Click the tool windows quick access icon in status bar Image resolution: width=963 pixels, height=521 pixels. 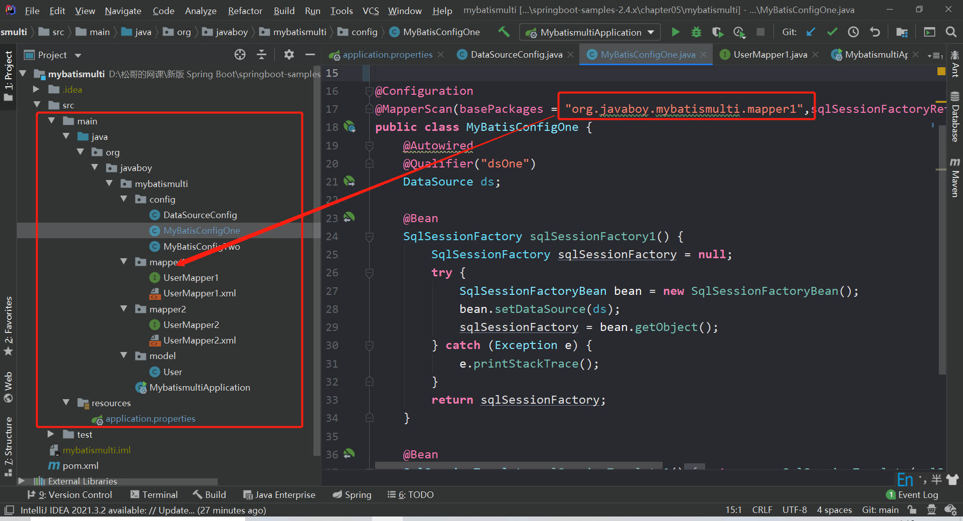click(9, 510)
